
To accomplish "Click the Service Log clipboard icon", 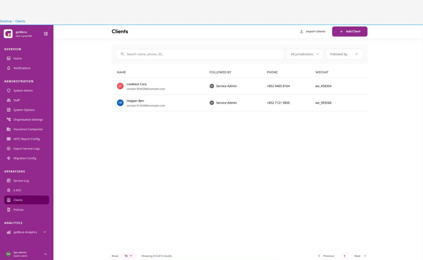I will tap(9, 181).
